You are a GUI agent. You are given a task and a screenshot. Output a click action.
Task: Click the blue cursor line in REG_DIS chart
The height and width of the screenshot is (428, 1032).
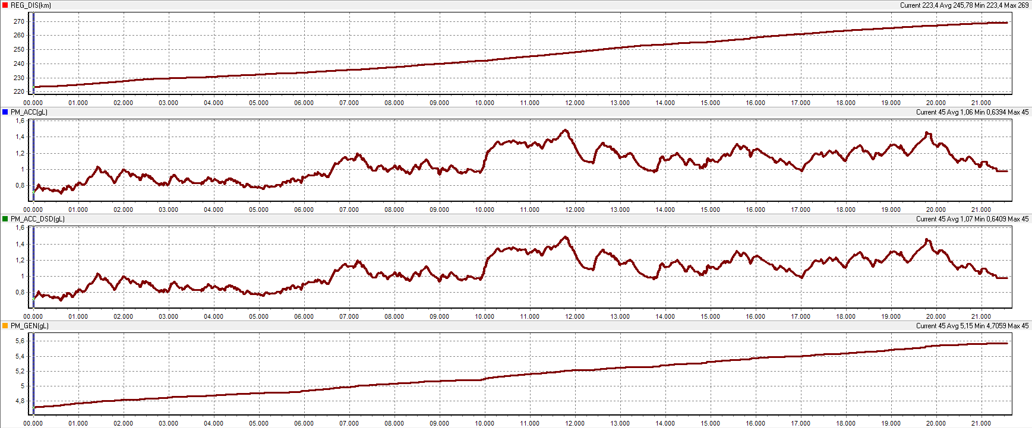pyautogui.click(x=34, y=53)
